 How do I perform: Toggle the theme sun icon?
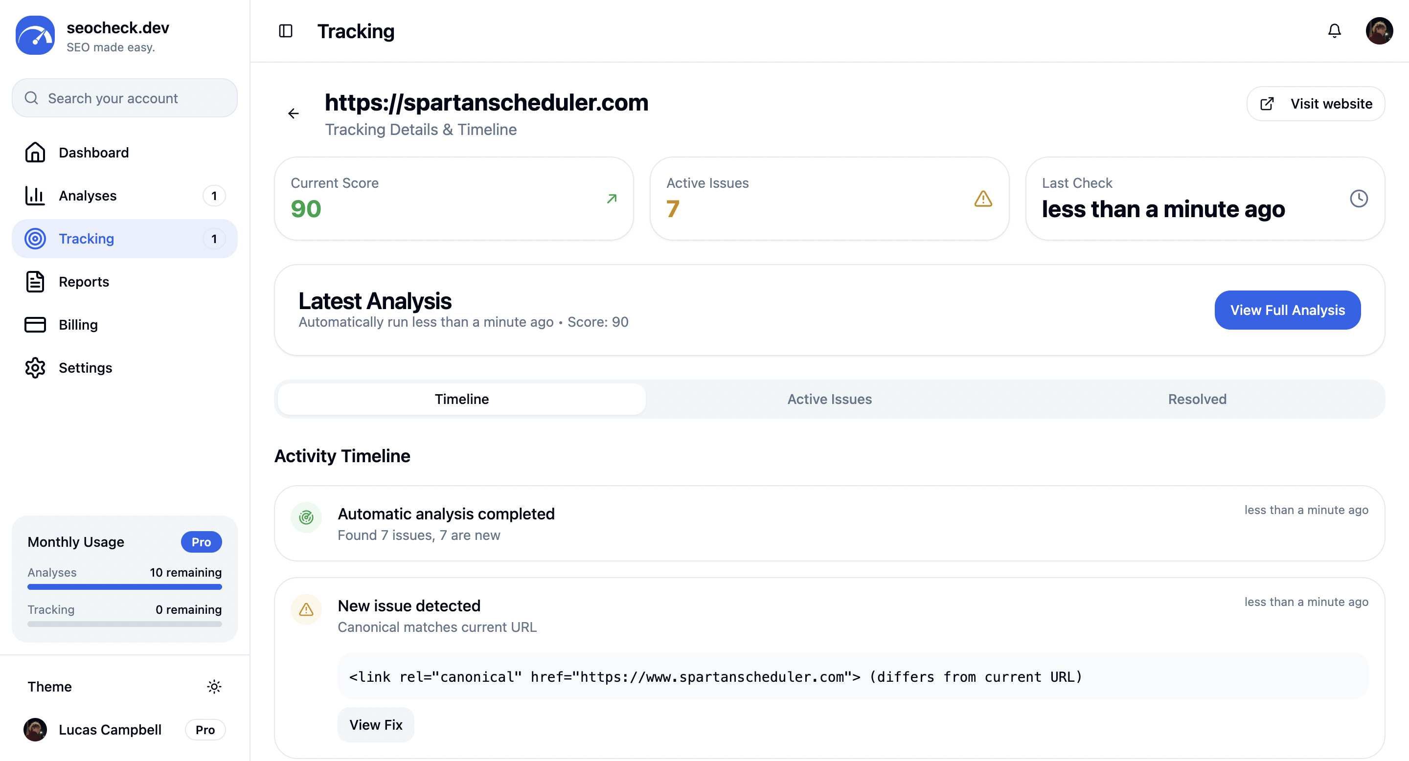pyautogui.click(x=214, y=687)
